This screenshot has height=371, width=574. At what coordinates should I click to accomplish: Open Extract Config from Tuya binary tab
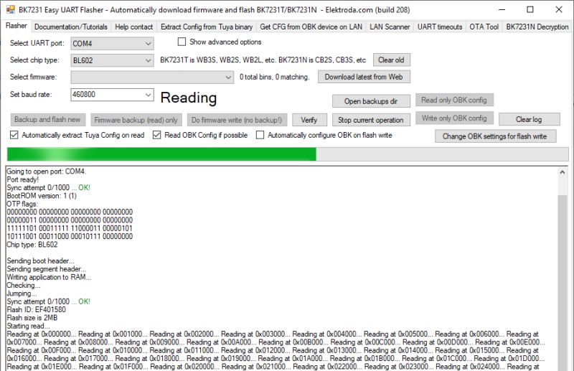(207, 27)
